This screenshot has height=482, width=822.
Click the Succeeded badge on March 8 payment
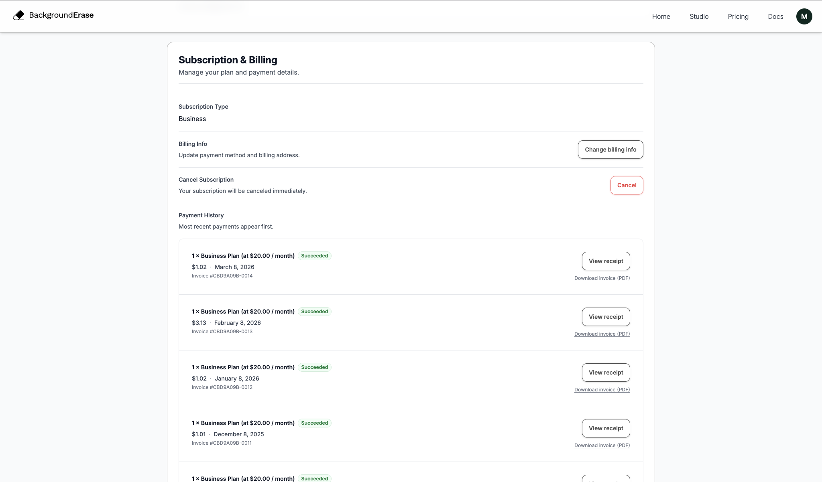pyautogui.click(x=315, y=256)
